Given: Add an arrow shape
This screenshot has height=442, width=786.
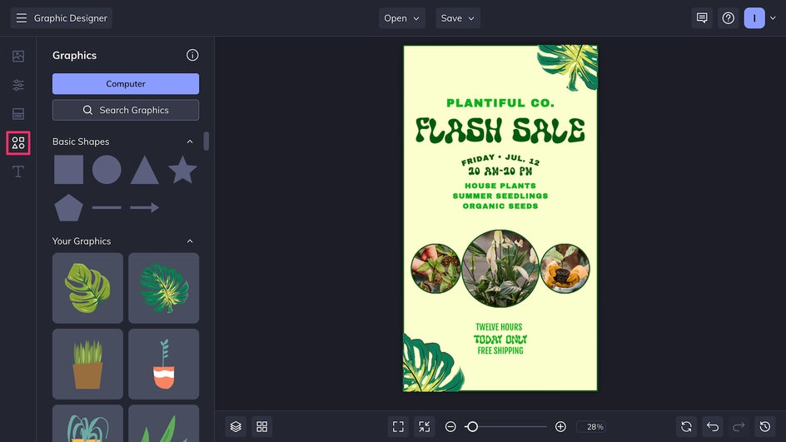Looking at the screenshot, I should click(145, 207).
